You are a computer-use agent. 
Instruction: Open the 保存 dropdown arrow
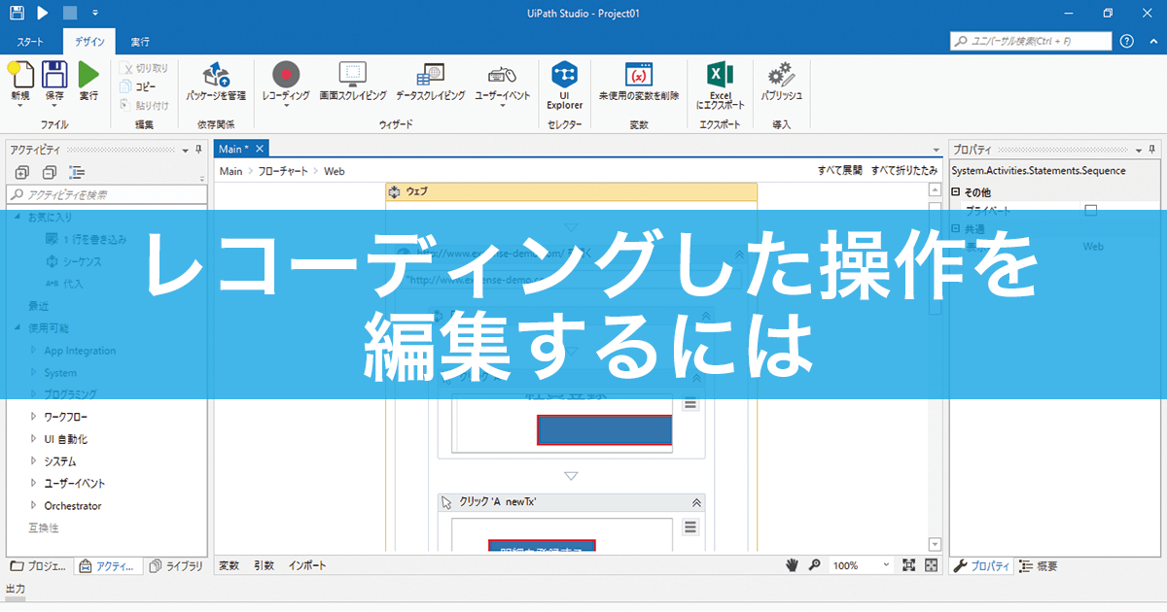[54, 106]
